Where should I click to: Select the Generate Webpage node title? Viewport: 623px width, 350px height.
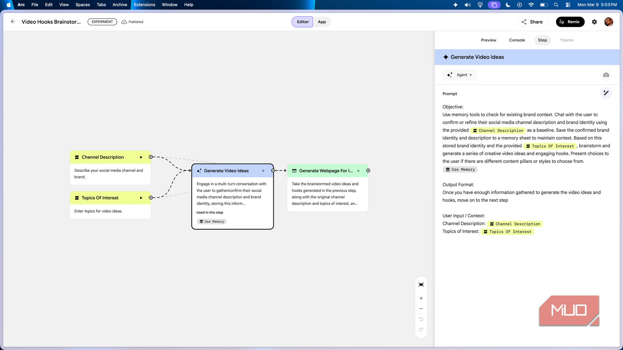[326, 170]
